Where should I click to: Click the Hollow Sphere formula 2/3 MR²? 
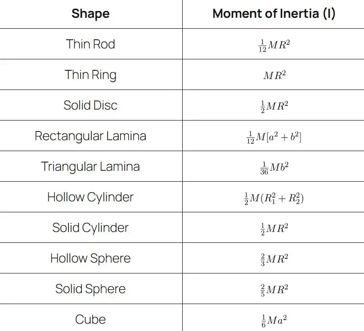coord(274,259)
